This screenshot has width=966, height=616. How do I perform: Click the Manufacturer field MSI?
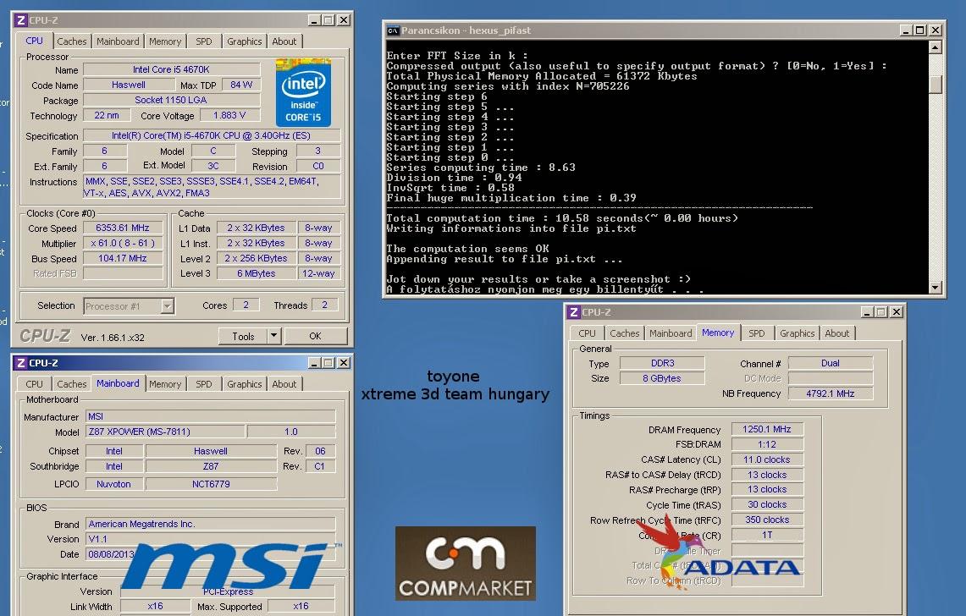[210, 416]
